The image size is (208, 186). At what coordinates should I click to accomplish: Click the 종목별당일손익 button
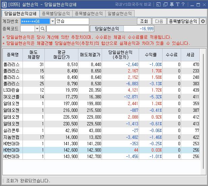click(183, 21)
